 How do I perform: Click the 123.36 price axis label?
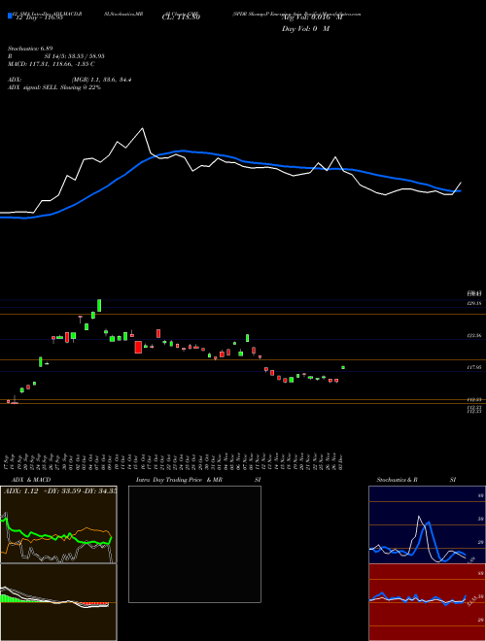(x=474, y=336)
